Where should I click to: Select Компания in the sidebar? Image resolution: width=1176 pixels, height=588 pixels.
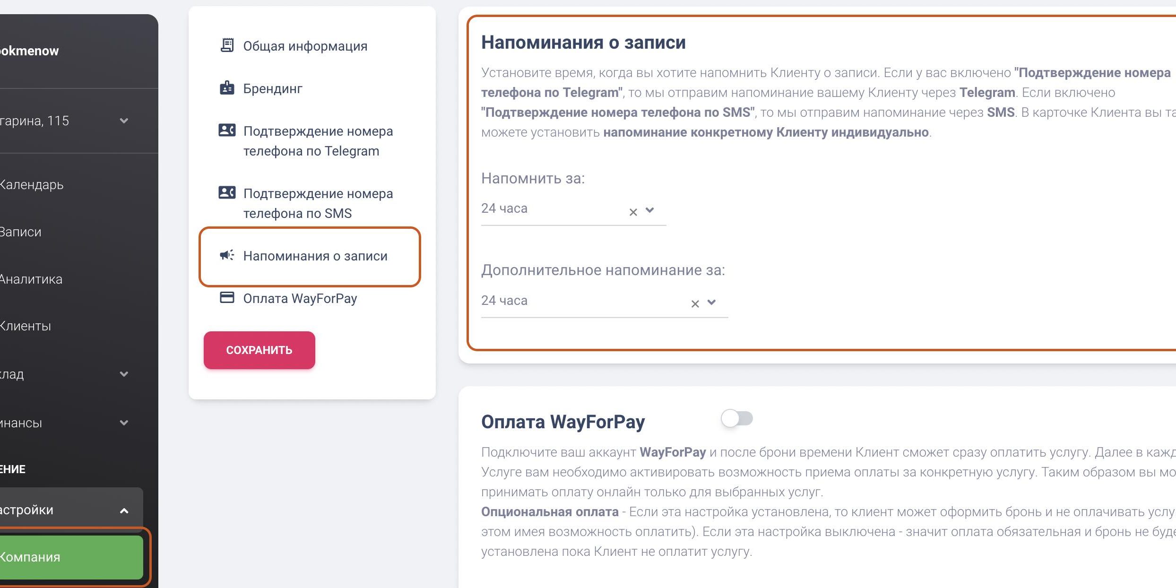pyautogui.click(x=30, y=557)
